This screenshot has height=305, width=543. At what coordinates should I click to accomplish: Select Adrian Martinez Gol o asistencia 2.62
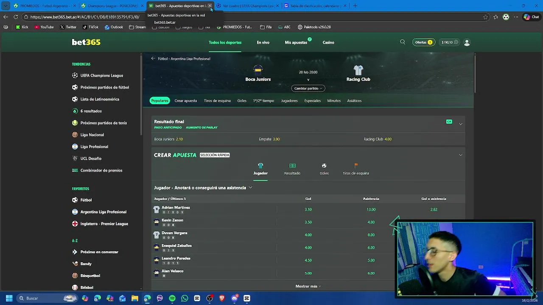pyautogui.click(x=434, y=209)
